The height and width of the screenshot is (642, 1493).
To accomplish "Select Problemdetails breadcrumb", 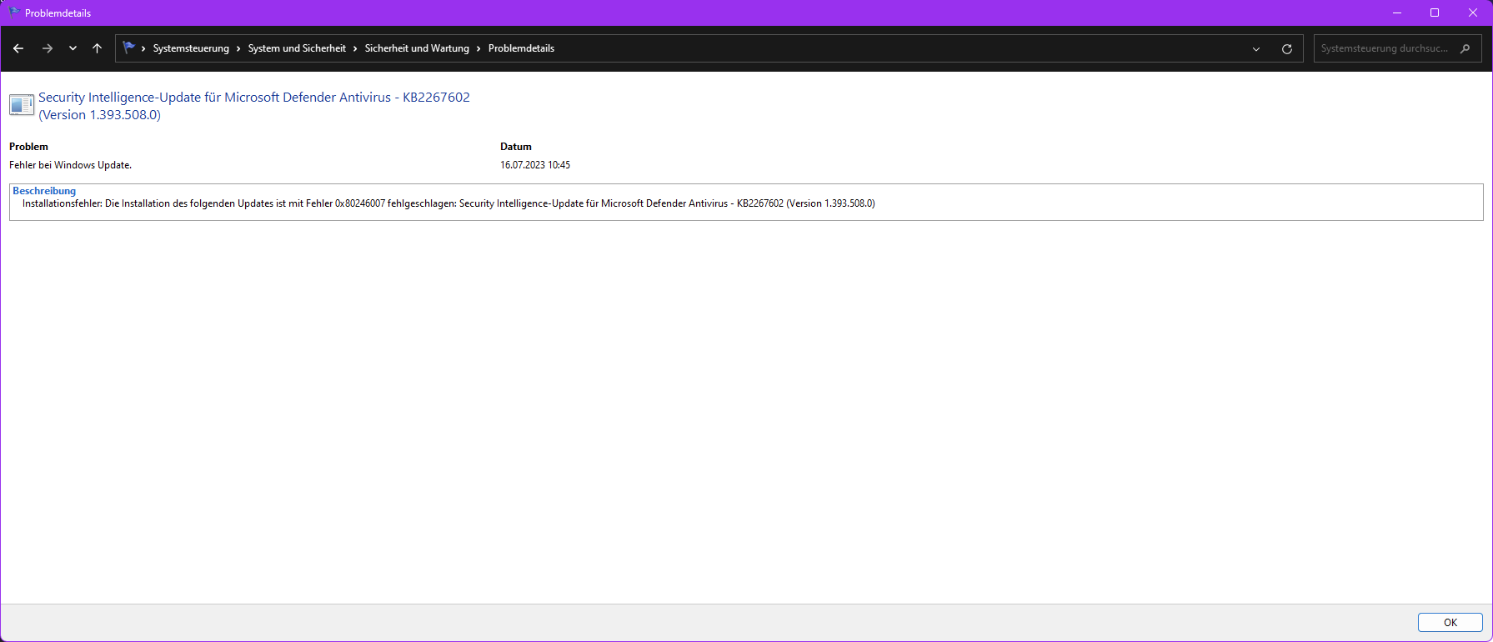I will coord(521,48).
